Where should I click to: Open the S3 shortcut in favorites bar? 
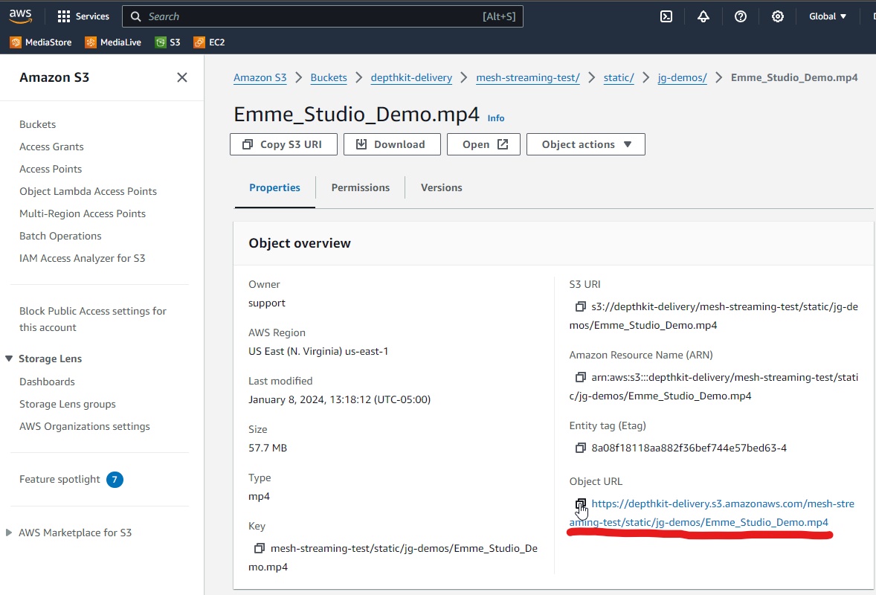click(167, 42)
